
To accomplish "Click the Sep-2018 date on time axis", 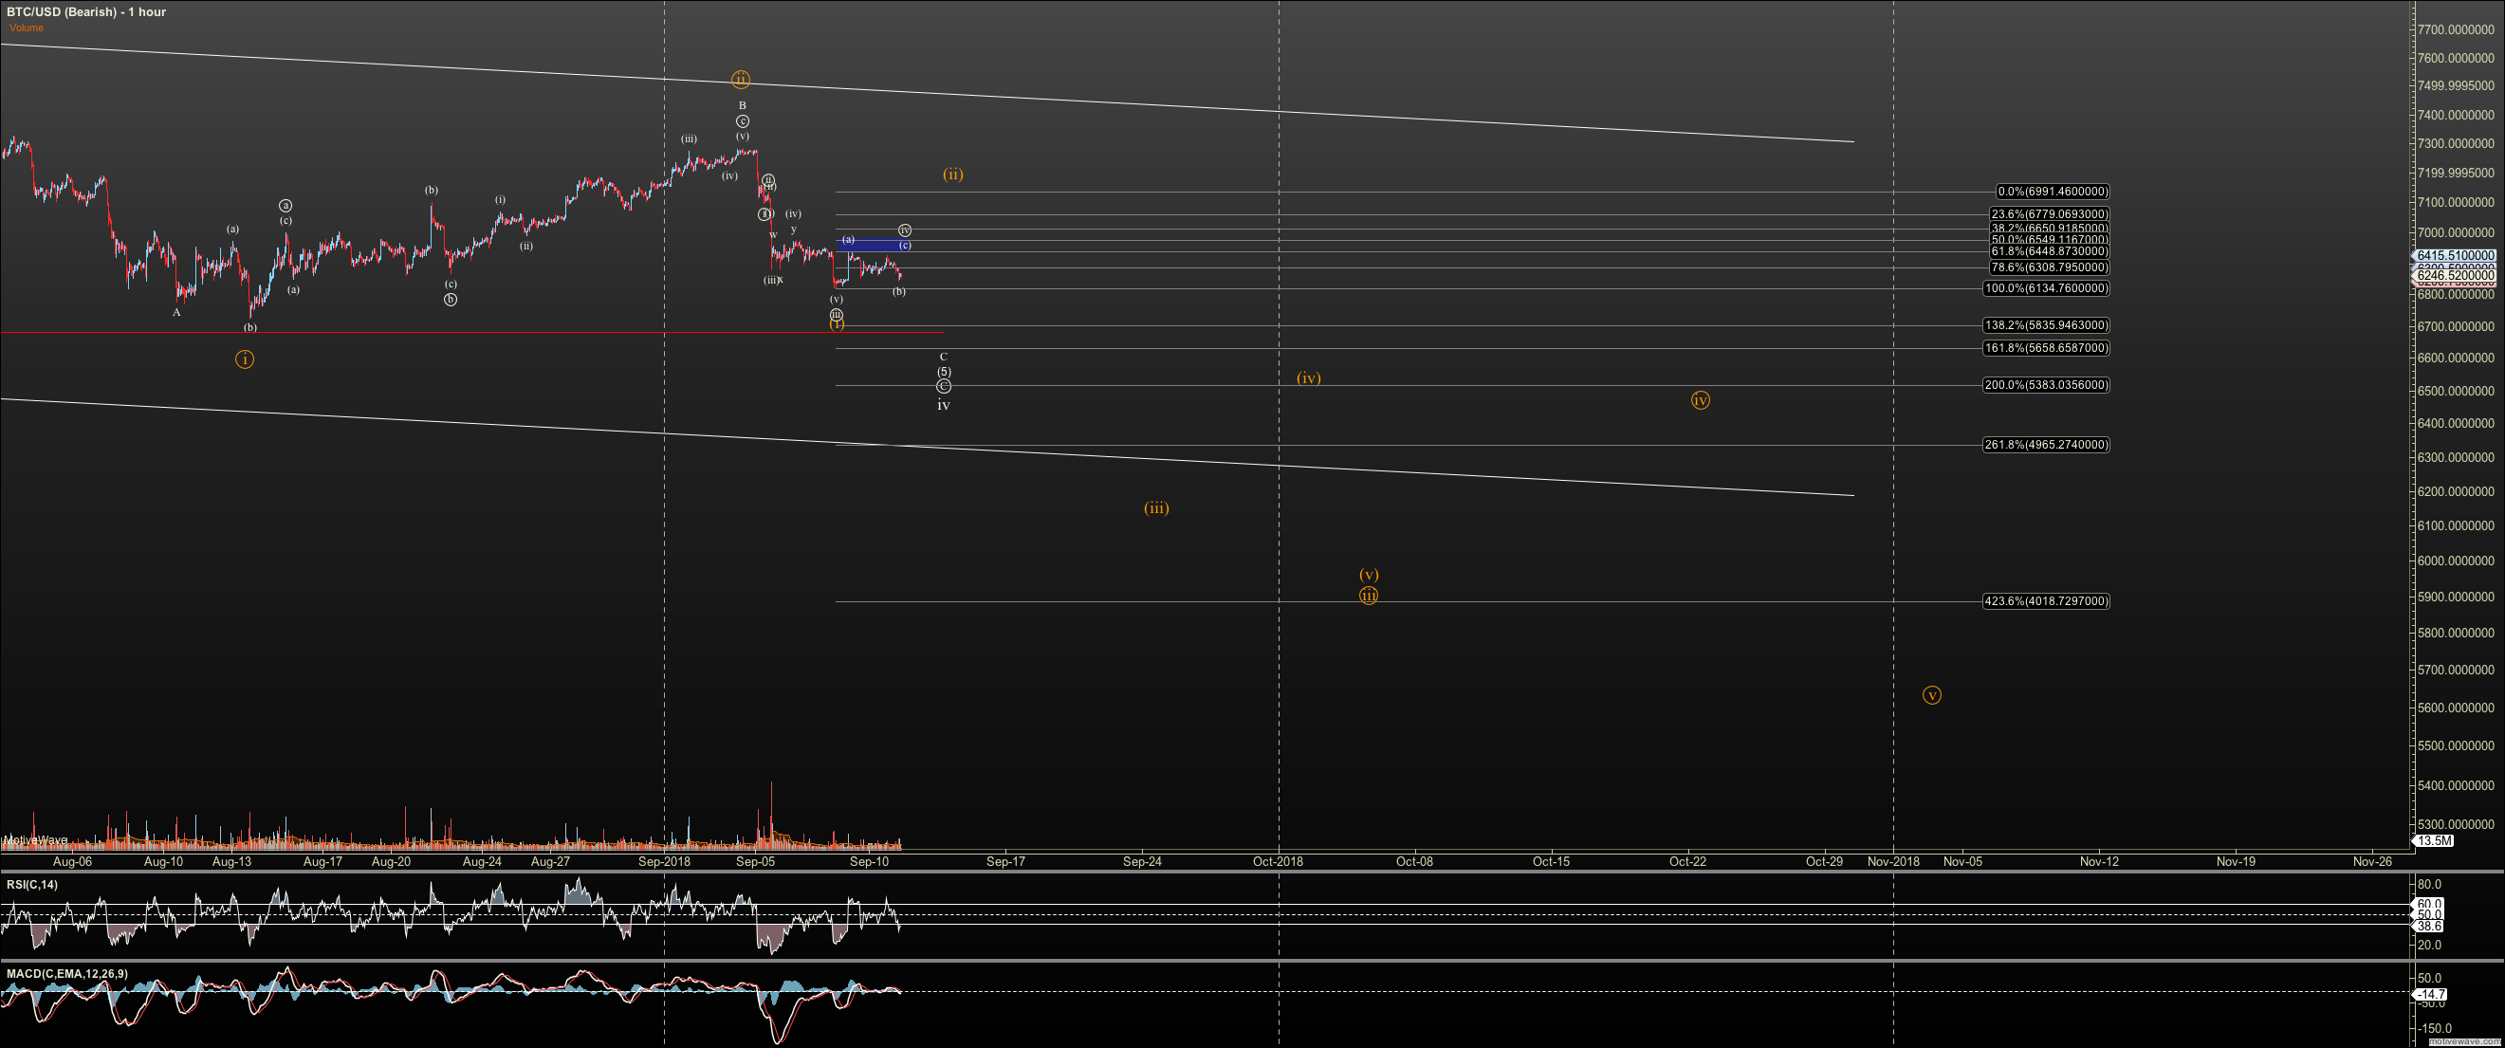I will (664, 861).
